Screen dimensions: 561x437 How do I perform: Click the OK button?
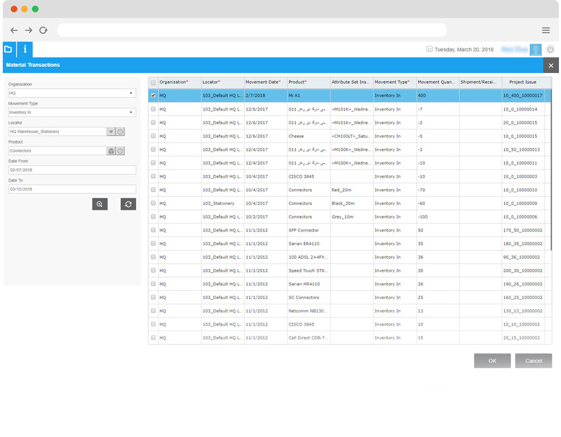[x=492, y=361]
